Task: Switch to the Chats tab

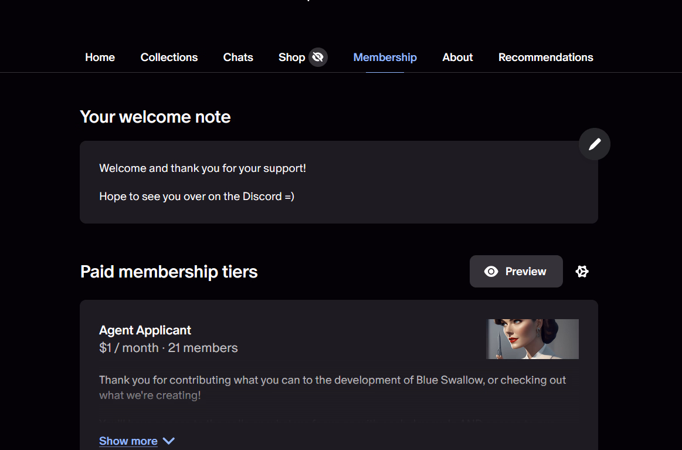Action: [238, 57]
